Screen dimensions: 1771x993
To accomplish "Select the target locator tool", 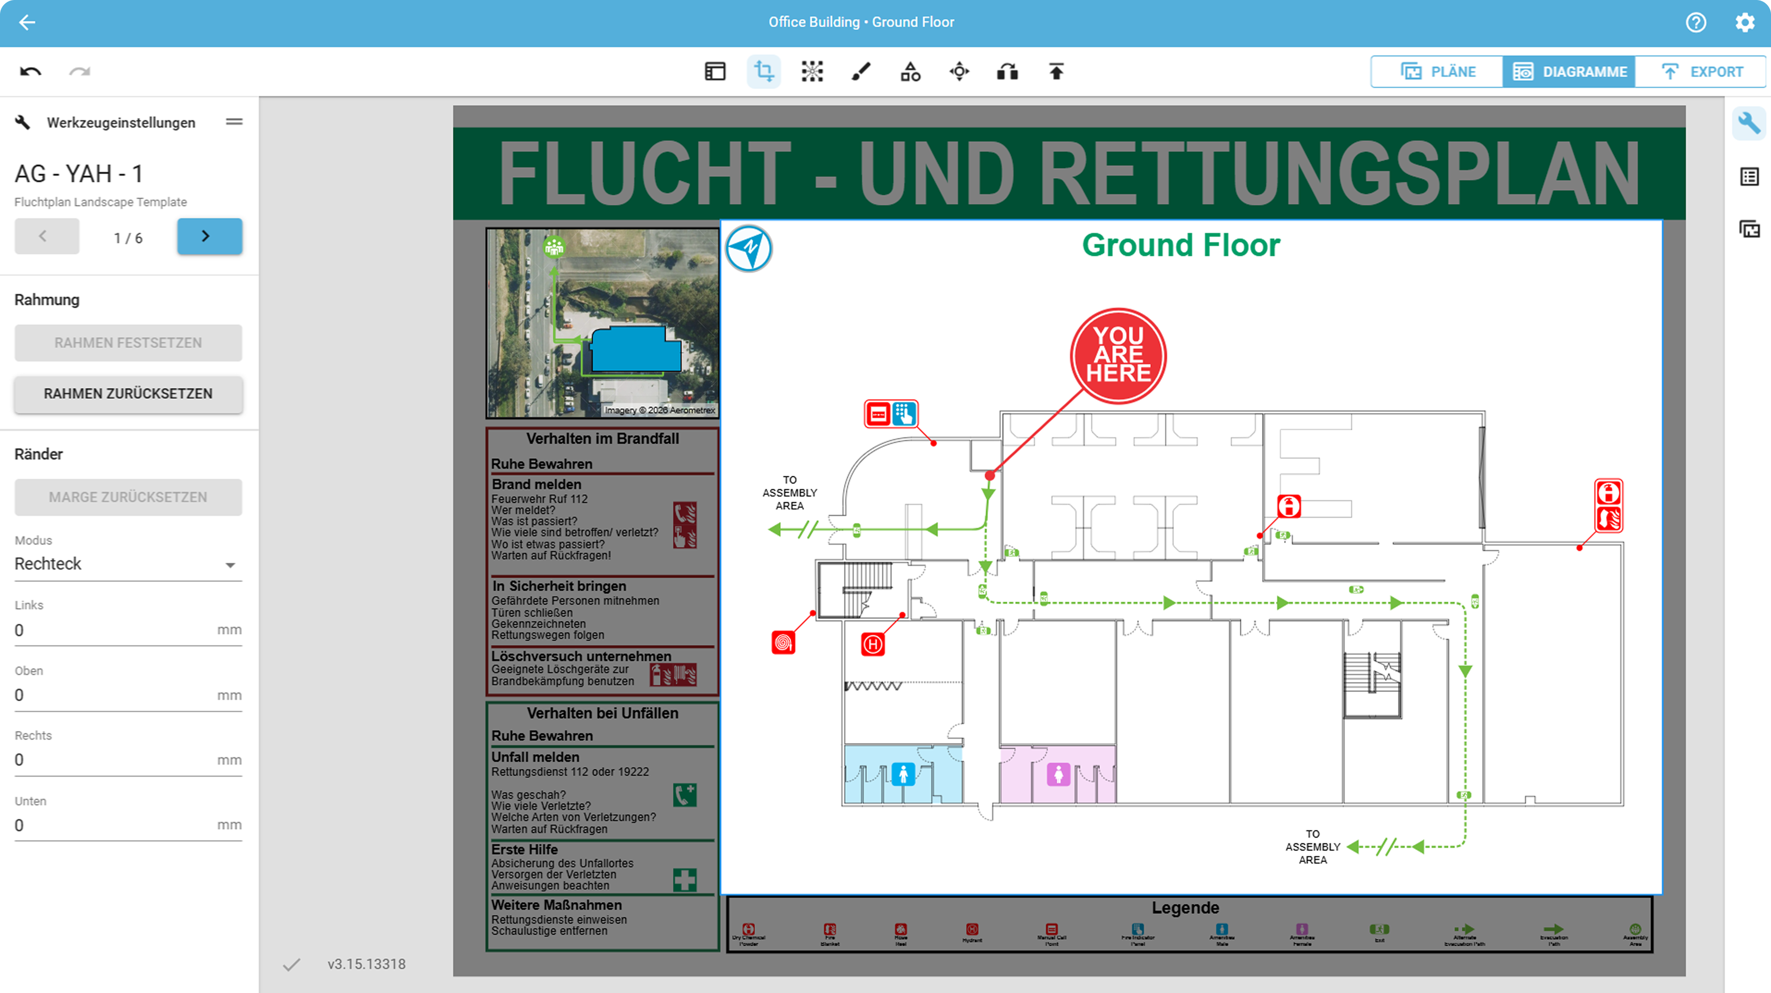I will 959,72.
